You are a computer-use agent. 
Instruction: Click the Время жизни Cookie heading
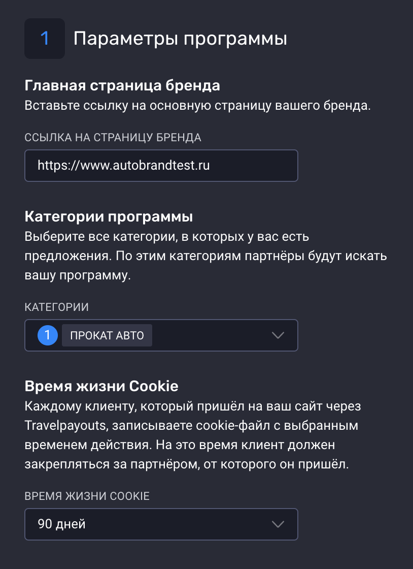(x=101, y=386)
